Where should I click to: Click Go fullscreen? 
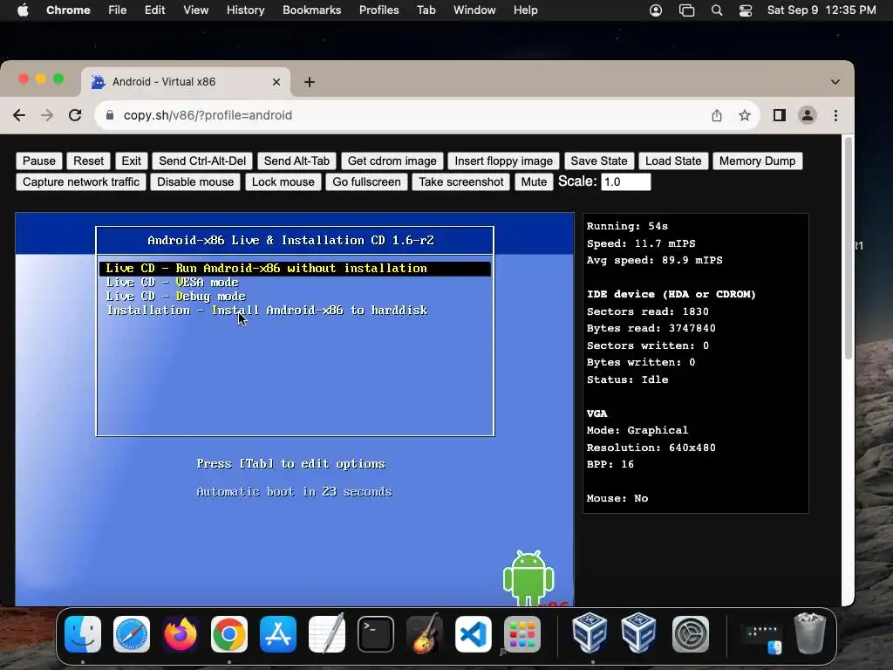(x=366, y=182)
